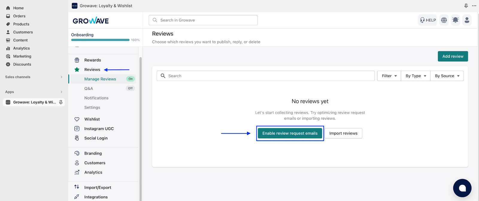Click the Products tag icon
The height and width of the screenshot is (201, 479).
pyautogui.click(x=8, y=24)
